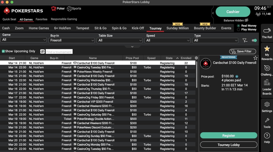273x152 pixels.
Task: Switch to the Kick-Off tab
Action: coord(138,28)
